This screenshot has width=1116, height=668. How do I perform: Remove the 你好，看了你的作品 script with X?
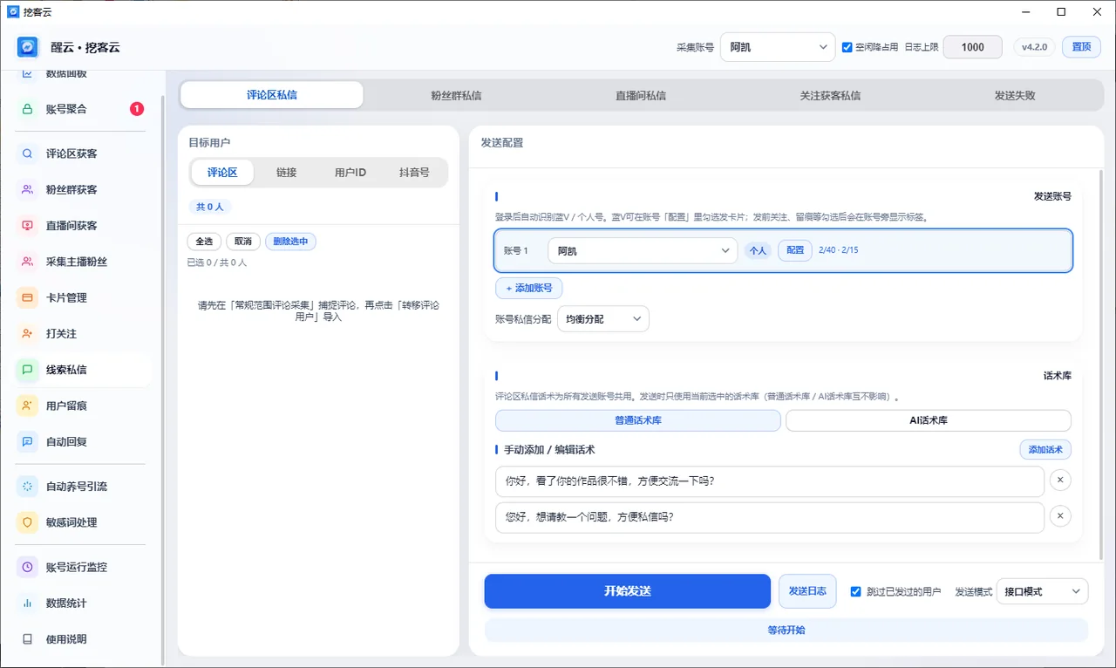tap(1060, 481)
